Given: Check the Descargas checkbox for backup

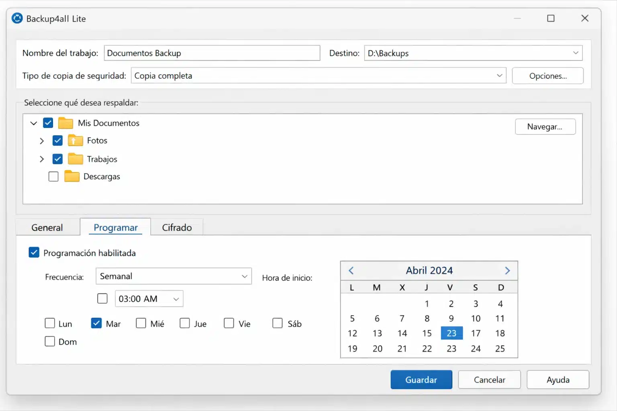Looking at the screenshot, I should [x=53, y=176].
